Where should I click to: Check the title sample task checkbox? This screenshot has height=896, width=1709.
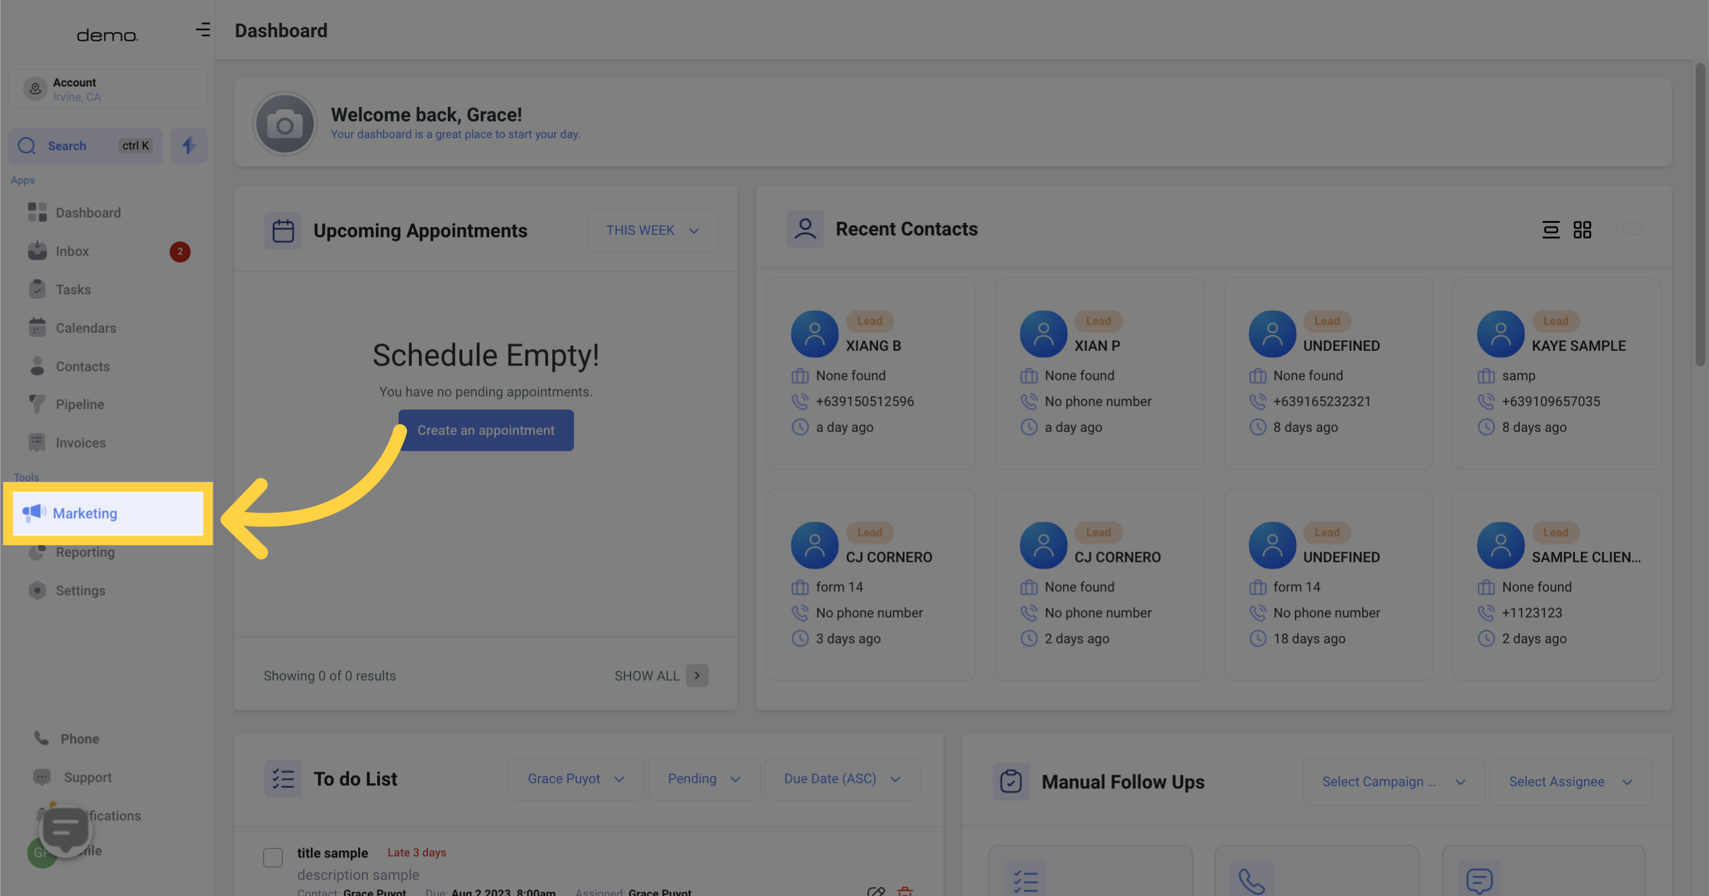point(273,858)
